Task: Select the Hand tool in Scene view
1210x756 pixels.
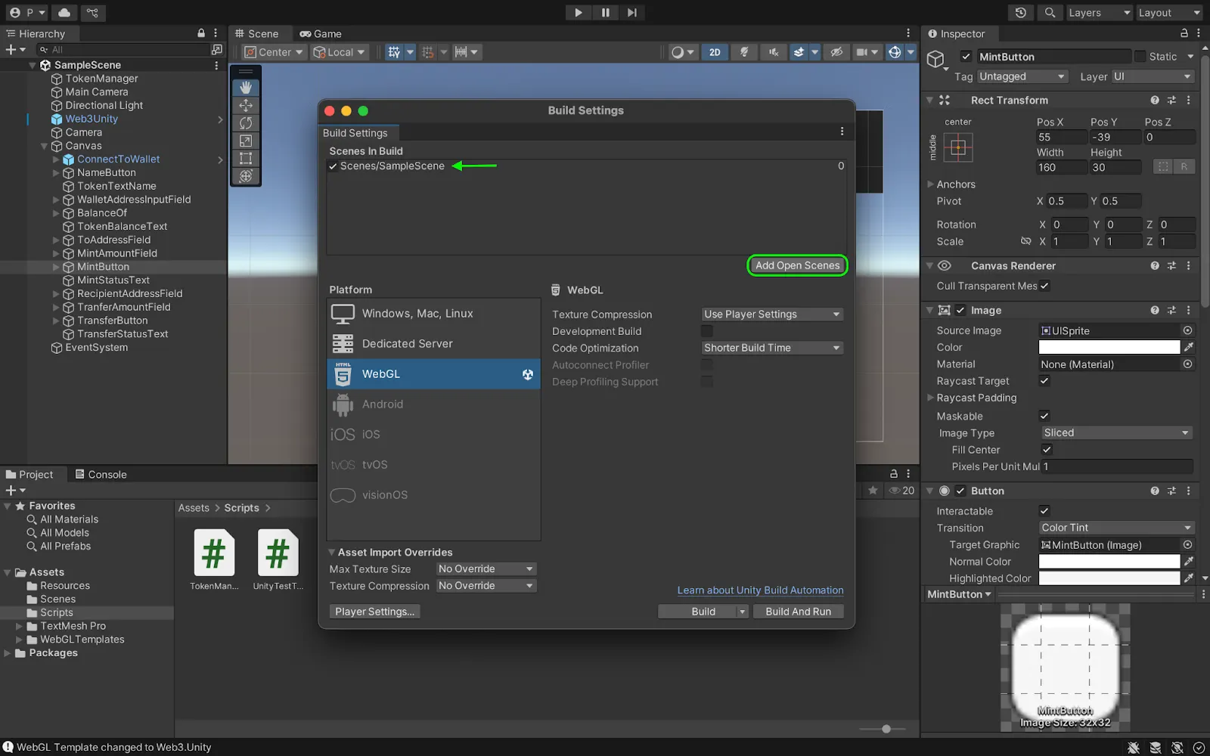Action: (246, 88)
